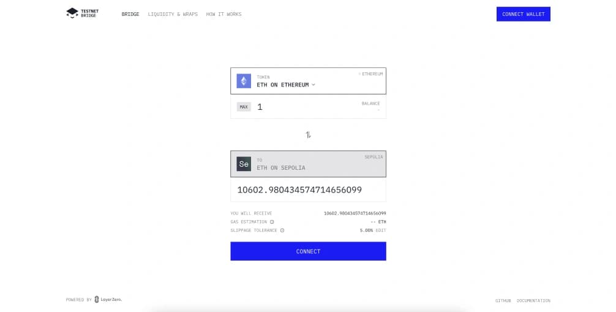This screenshot has height=312, width=616.
Task: Click the MAX amount button
Action: [x=244, y=107]
